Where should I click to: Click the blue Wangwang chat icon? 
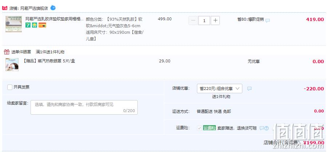point(53,8)
